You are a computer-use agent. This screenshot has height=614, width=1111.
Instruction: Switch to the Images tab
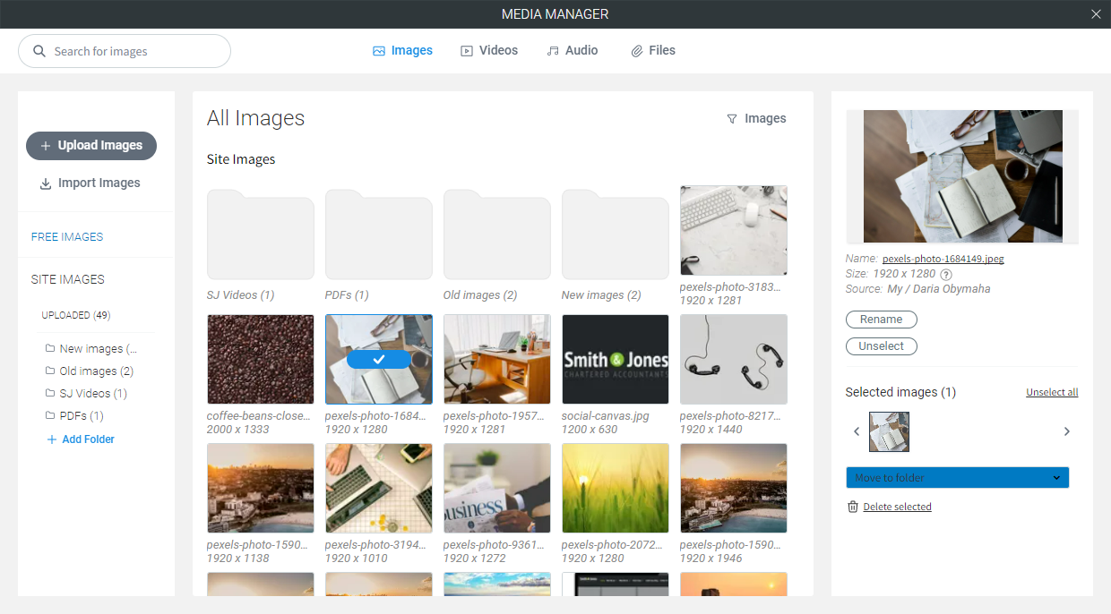click(x=403, y=51)
